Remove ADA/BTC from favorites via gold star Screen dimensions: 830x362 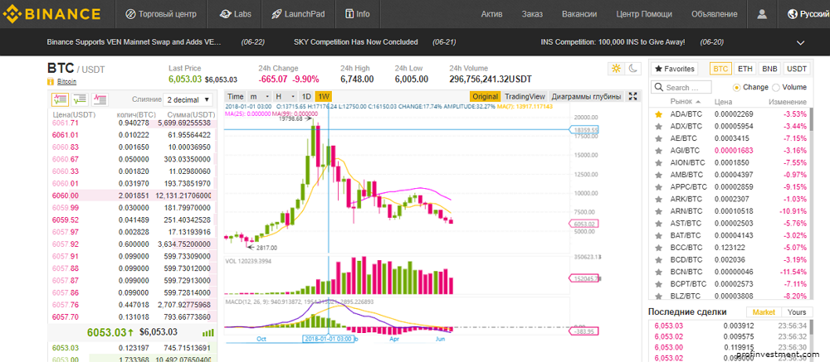658,113
